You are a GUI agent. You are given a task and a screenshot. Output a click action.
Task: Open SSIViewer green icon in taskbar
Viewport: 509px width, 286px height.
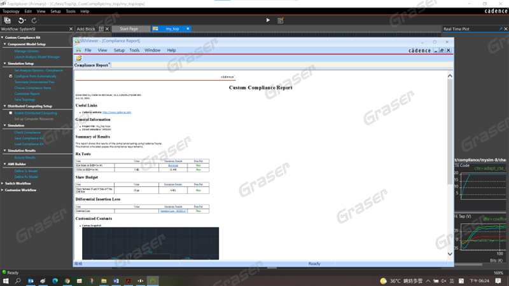click(153, 281)
